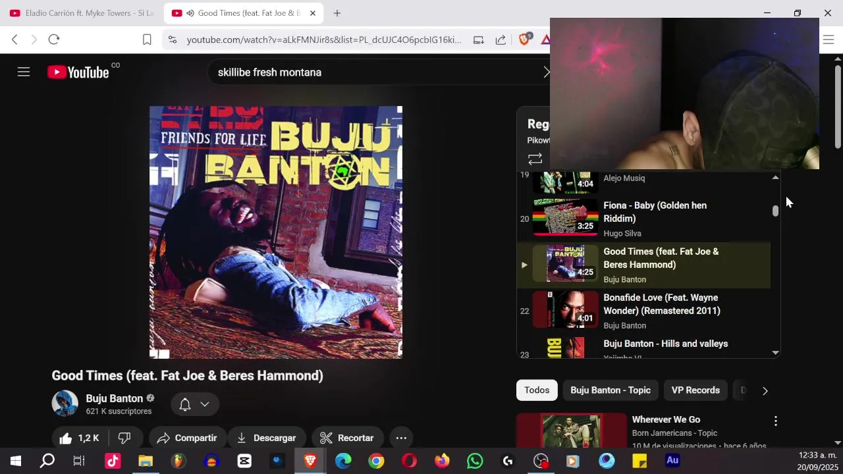Open Windows taskbar search
The image size is (843, 474).
coord(47,461)
